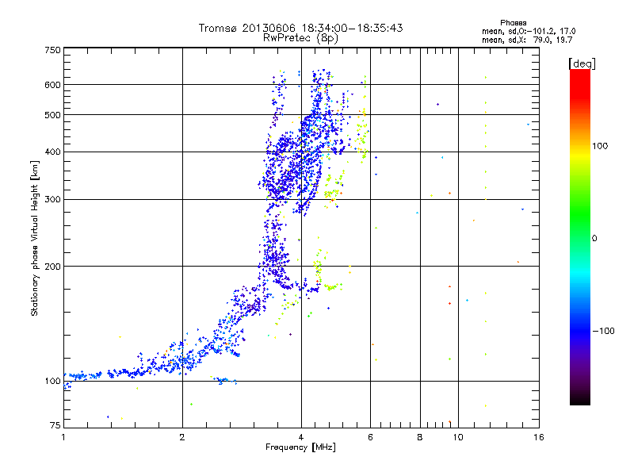The image size is (634, 476).
Task: Click the y-axis label '750'
Action: (52, 50)
